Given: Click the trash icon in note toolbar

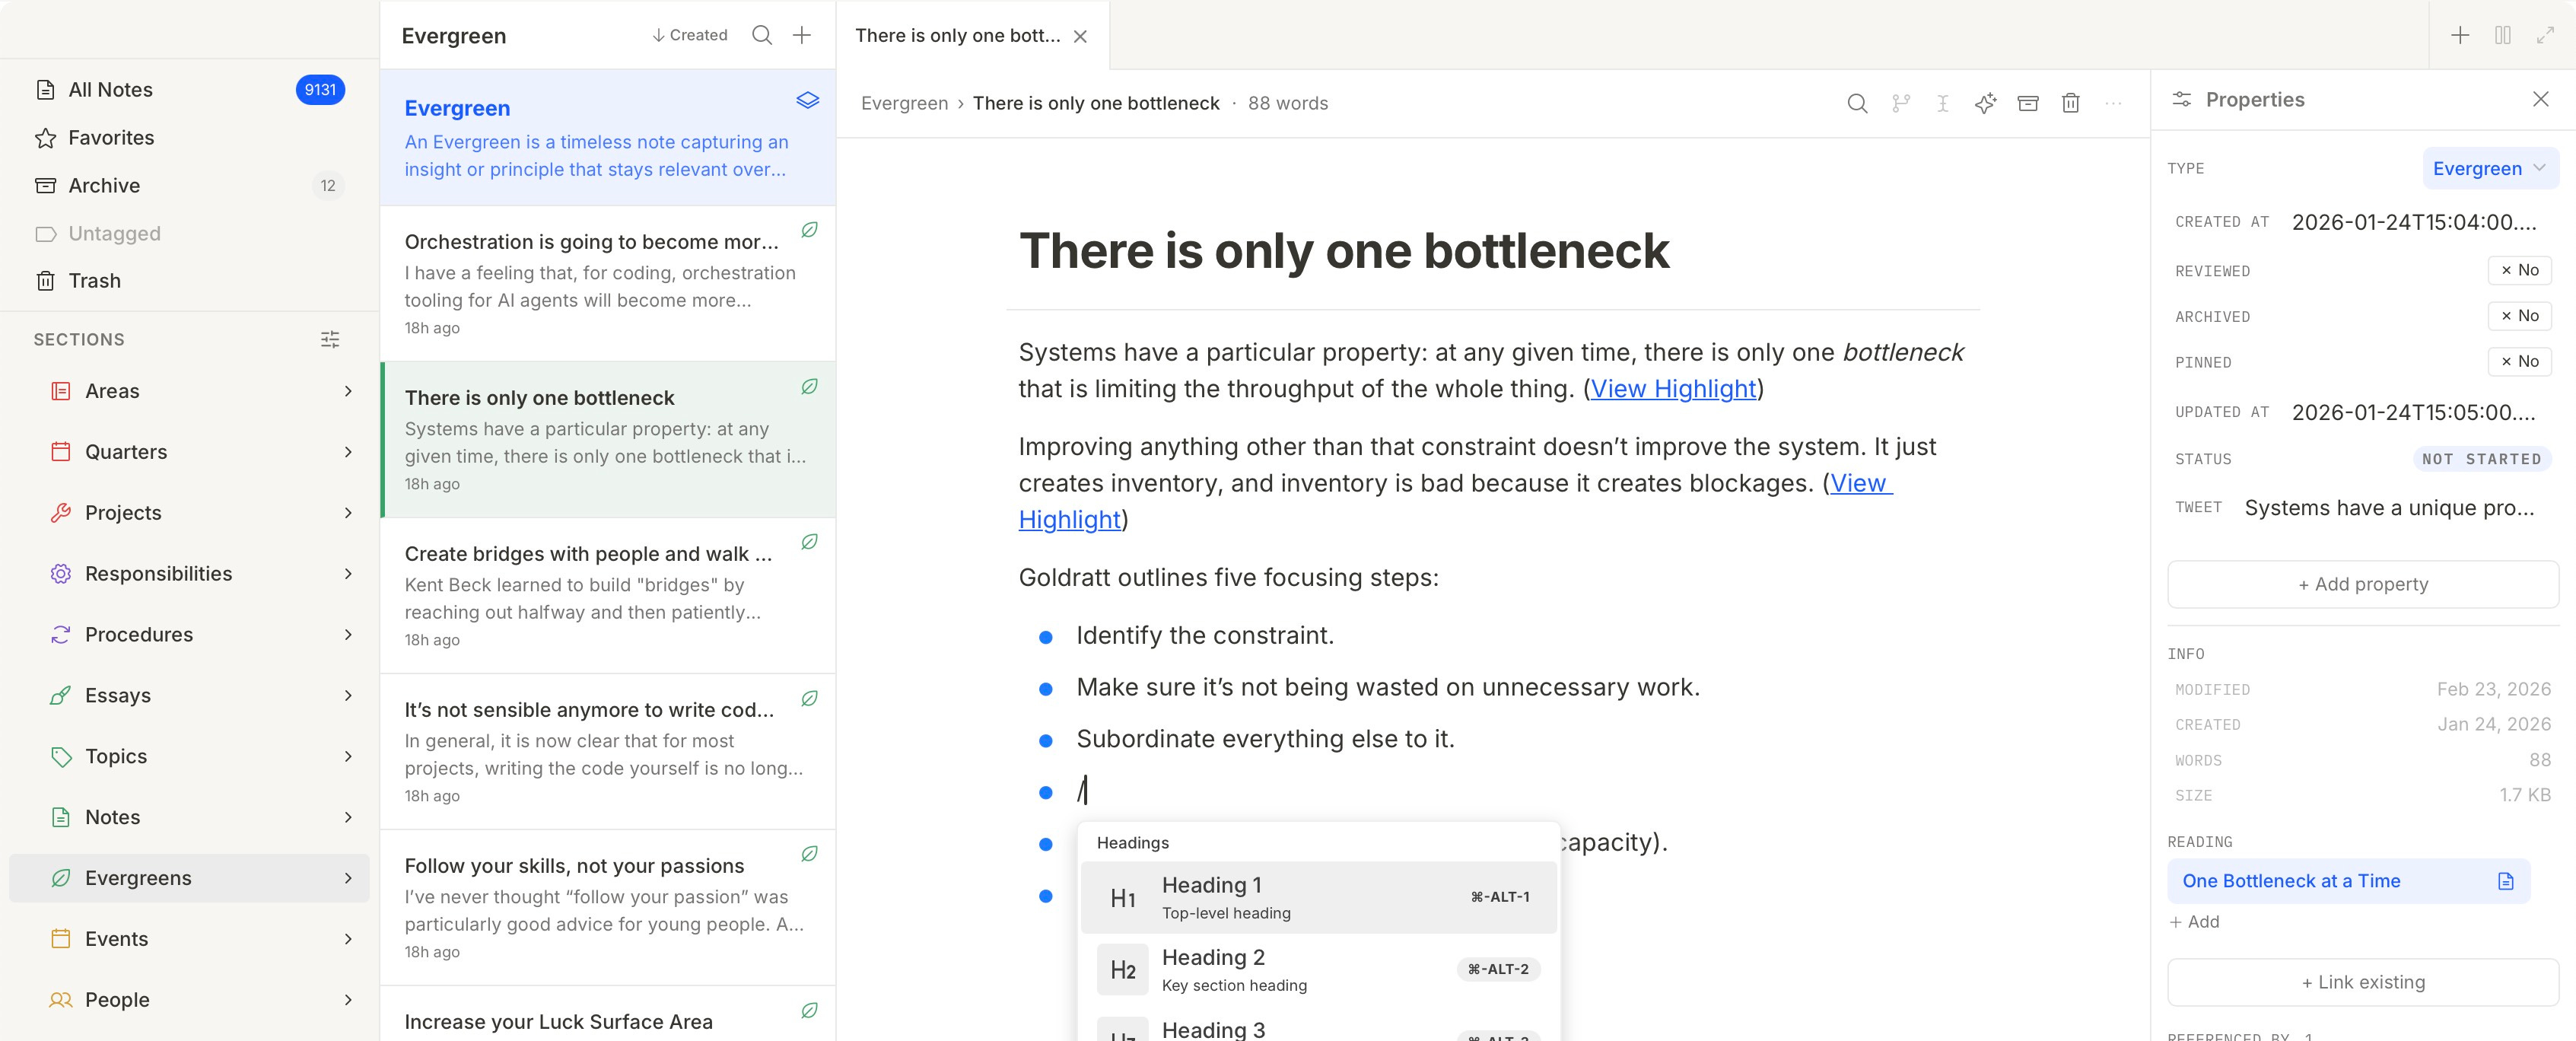Looking at the screenshot, I should (2070, 103).
